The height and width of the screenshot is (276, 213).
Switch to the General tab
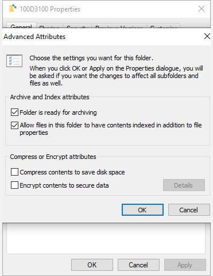pos(21,25)
